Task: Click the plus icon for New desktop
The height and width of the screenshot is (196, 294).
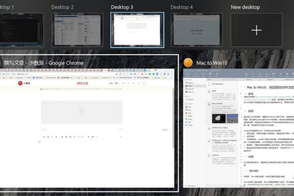Action: tap(256, 30)
